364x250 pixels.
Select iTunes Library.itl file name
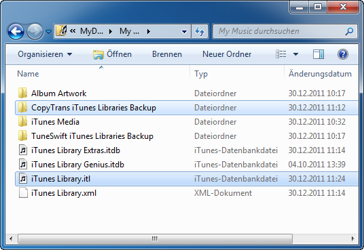[x=60, y=179]
